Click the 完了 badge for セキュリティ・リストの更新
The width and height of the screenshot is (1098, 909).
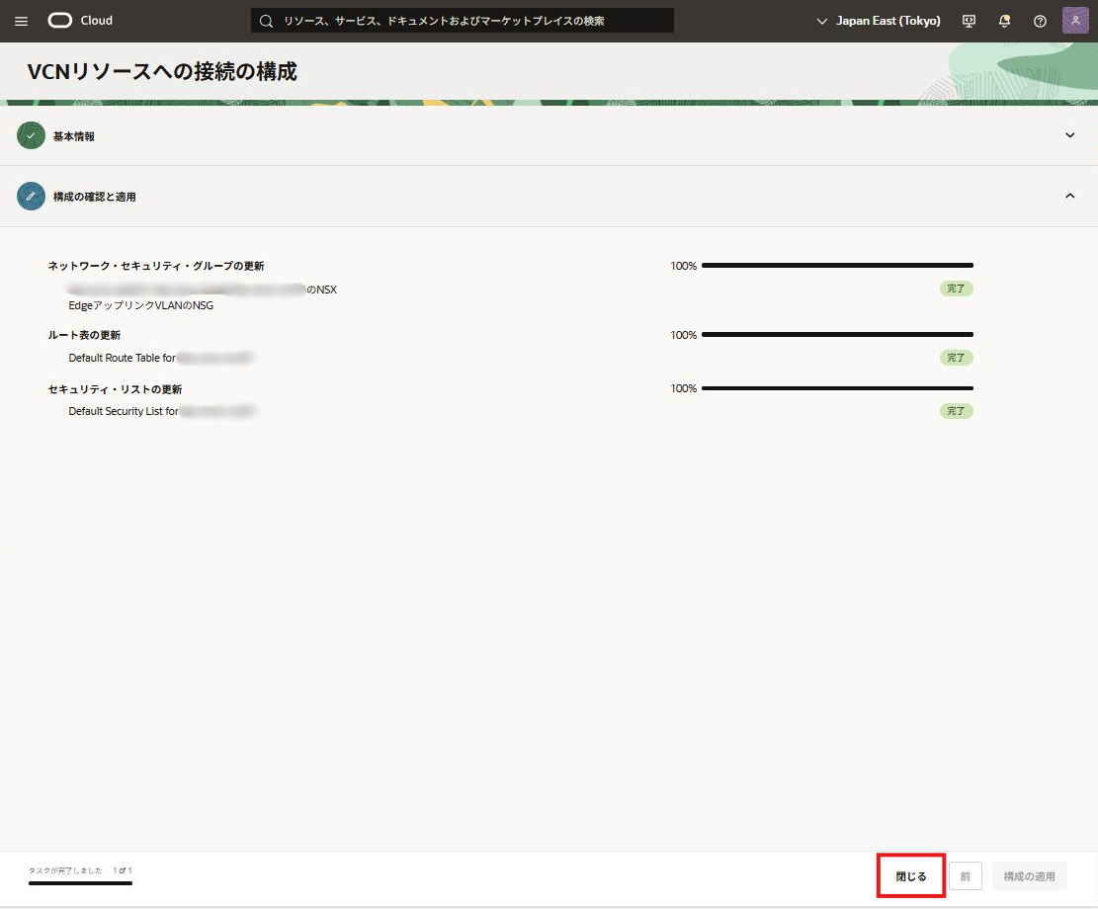pyautogui.click(x=956, y=411)
